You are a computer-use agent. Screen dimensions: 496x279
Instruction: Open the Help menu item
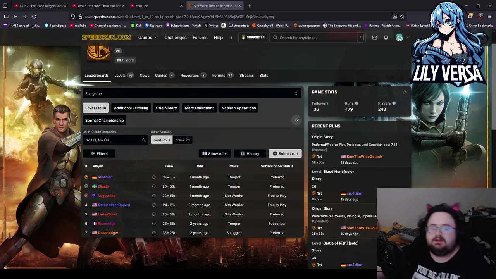pyautogui.click(x=218, y=38)
